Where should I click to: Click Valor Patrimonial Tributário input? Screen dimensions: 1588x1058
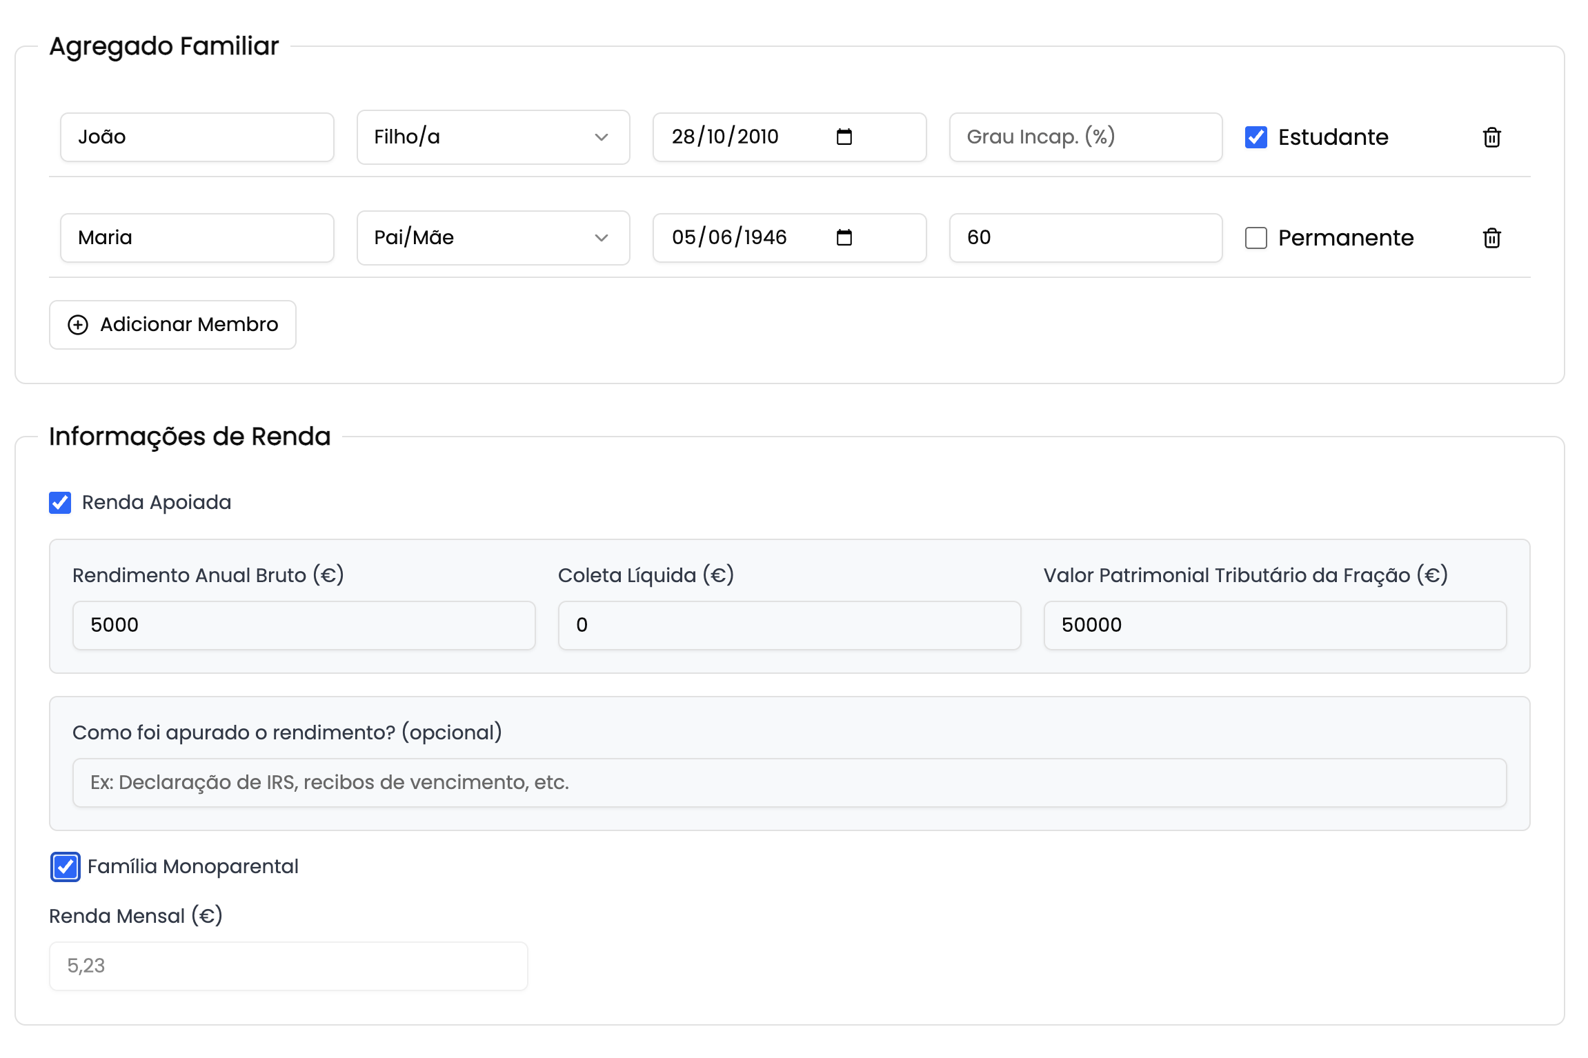click(x=1274, y=626)
